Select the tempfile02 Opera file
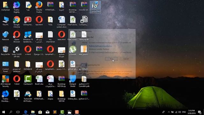 [50, 65]
